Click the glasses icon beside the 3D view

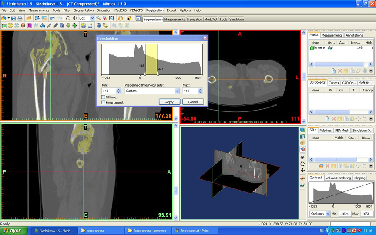point(302,185)
